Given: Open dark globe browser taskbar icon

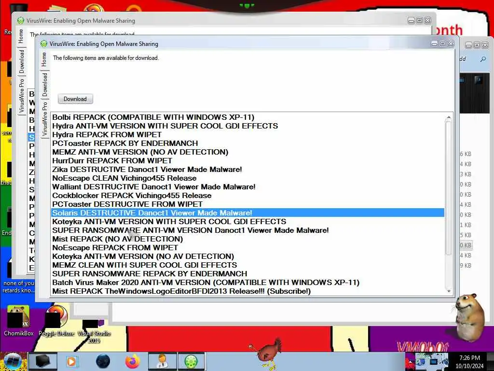Looking at the screenshot, I should pos(103,361).
